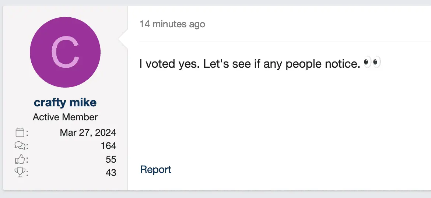The height and width of the screenshot is (198, 431).
Task: Open the crafty mike username profile link
Action: [65, 102]
